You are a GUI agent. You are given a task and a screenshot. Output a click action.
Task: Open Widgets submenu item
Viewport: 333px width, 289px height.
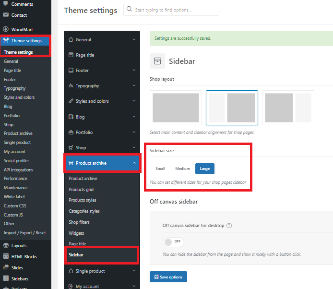tap(76, 233)
